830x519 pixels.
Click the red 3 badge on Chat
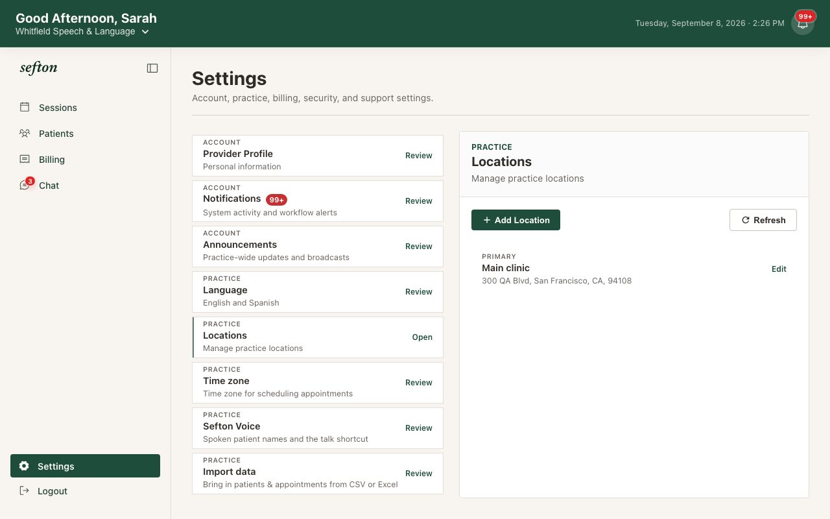(x=30, y=181)
